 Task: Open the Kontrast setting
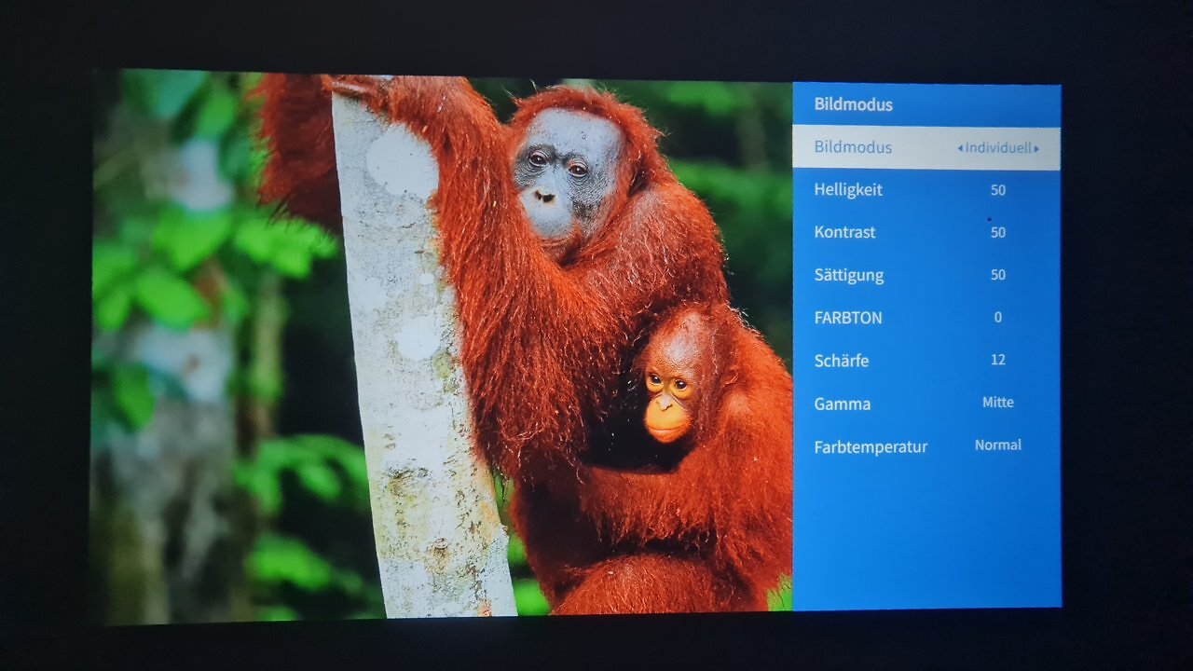pyautogui.click(x=926, y=232)
